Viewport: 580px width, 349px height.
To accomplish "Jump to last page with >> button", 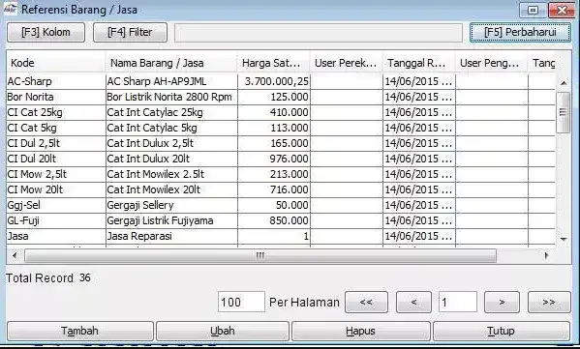I will 549,302.
